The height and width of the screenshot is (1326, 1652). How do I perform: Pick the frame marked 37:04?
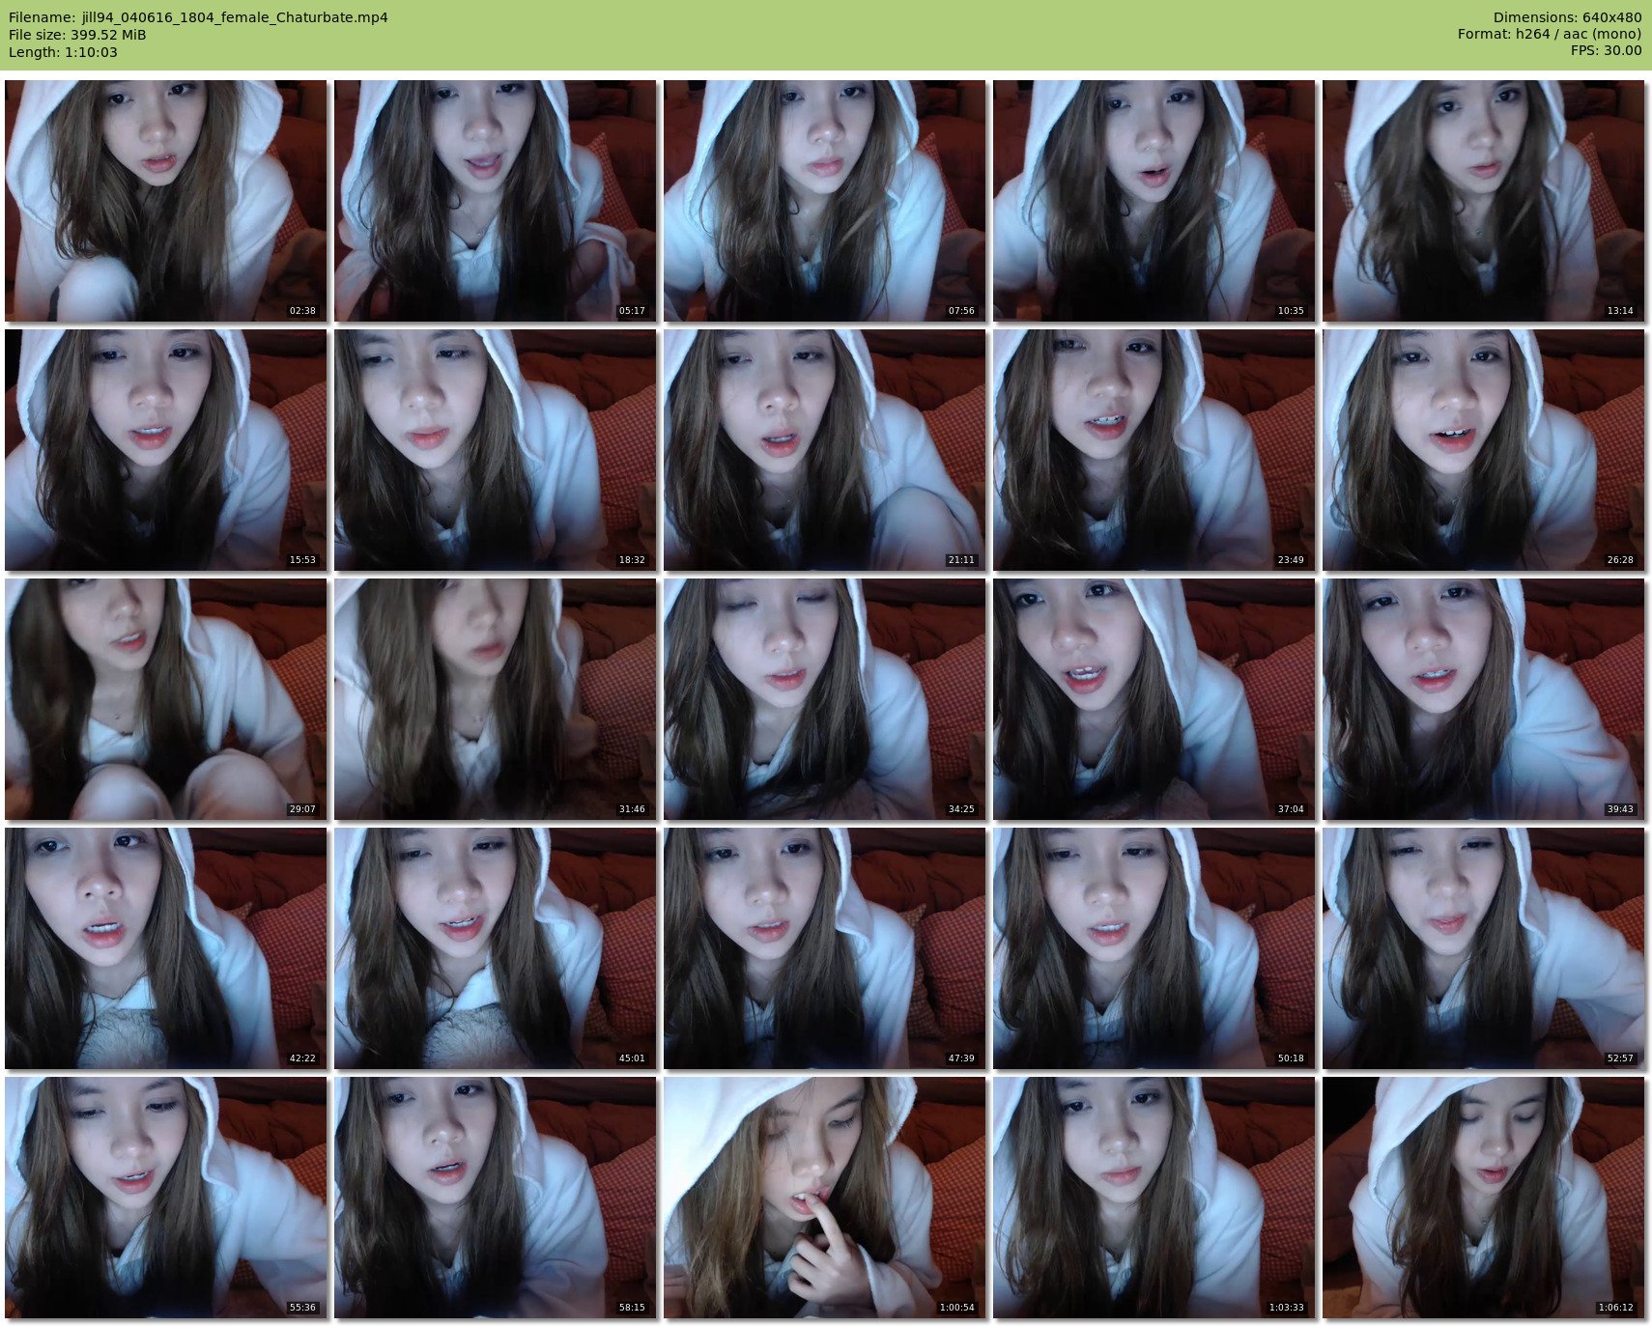(x=1154, y=699)
